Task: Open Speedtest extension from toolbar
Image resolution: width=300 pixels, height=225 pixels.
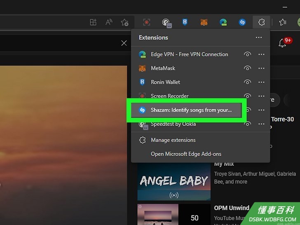Action: (x=166, y=23)
